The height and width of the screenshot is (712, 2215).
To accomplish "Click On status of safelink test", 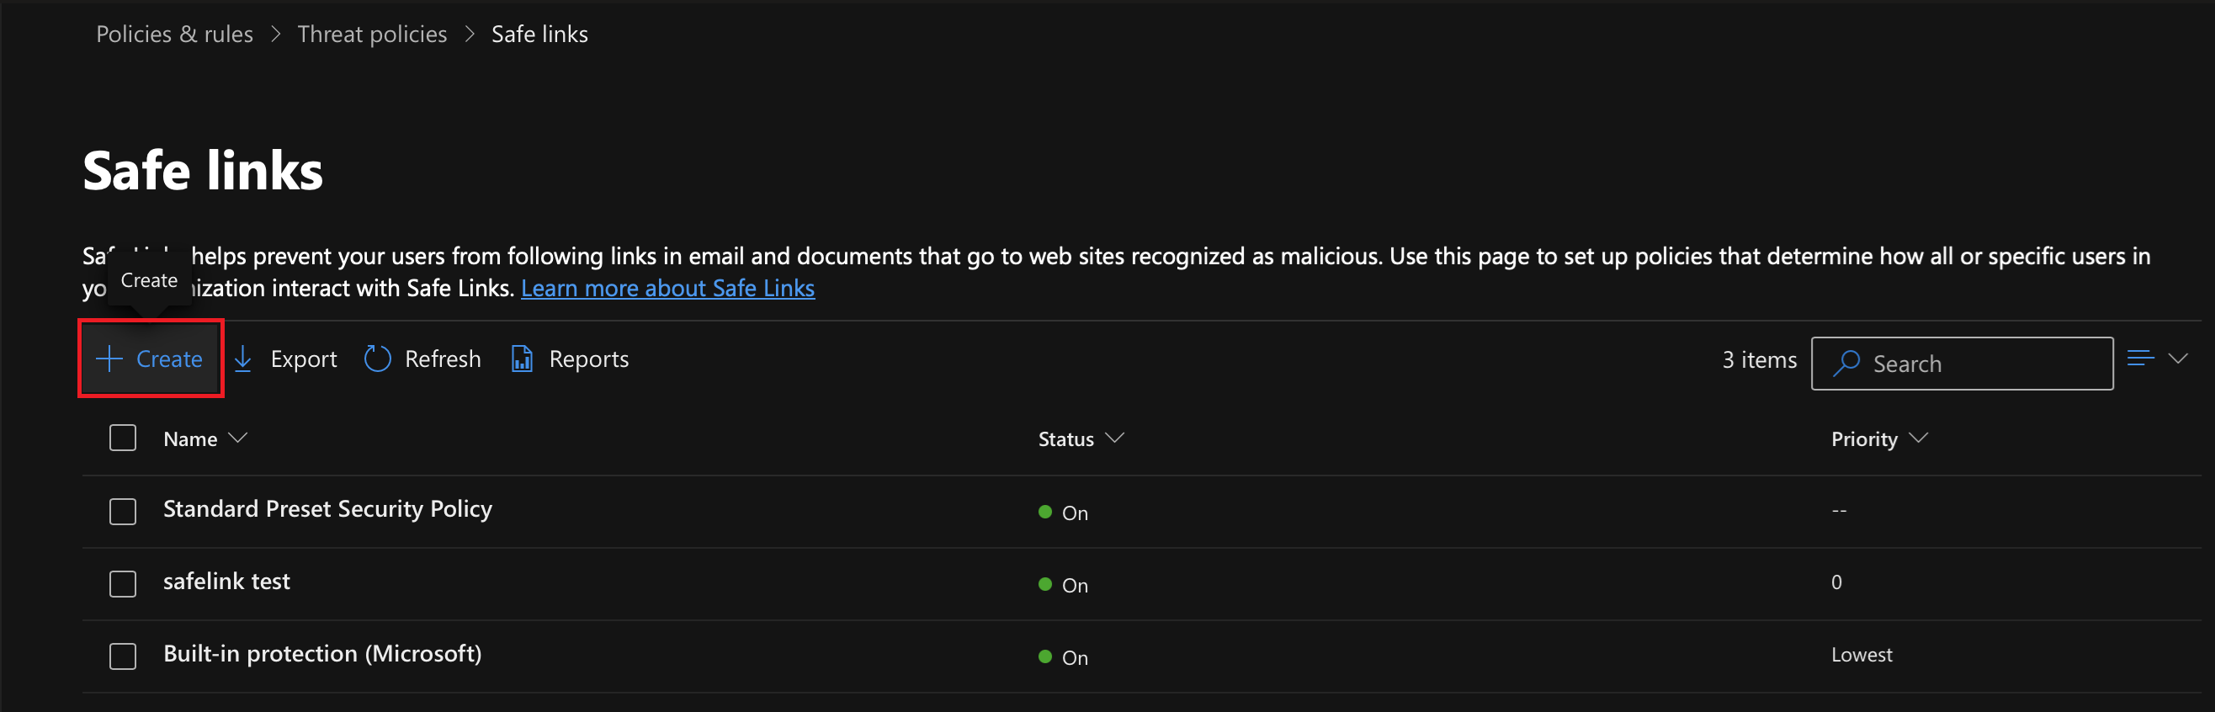I will pos(1075,585).
